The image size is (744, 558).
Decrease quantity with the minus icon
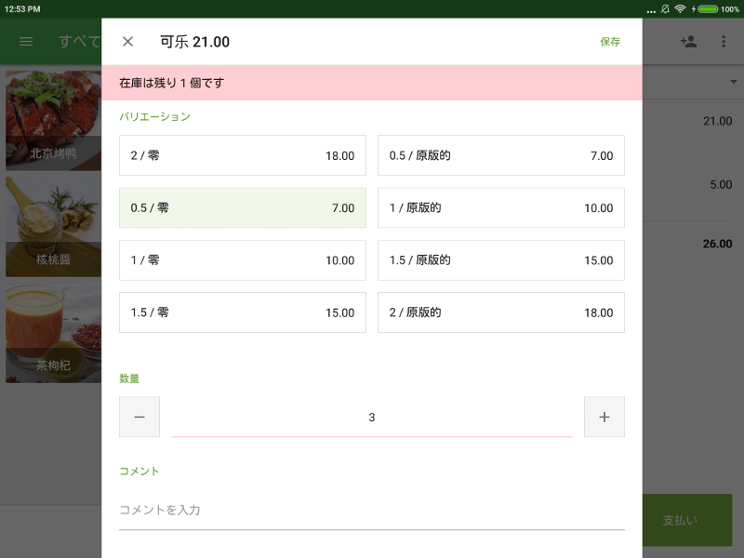point(139,417)
